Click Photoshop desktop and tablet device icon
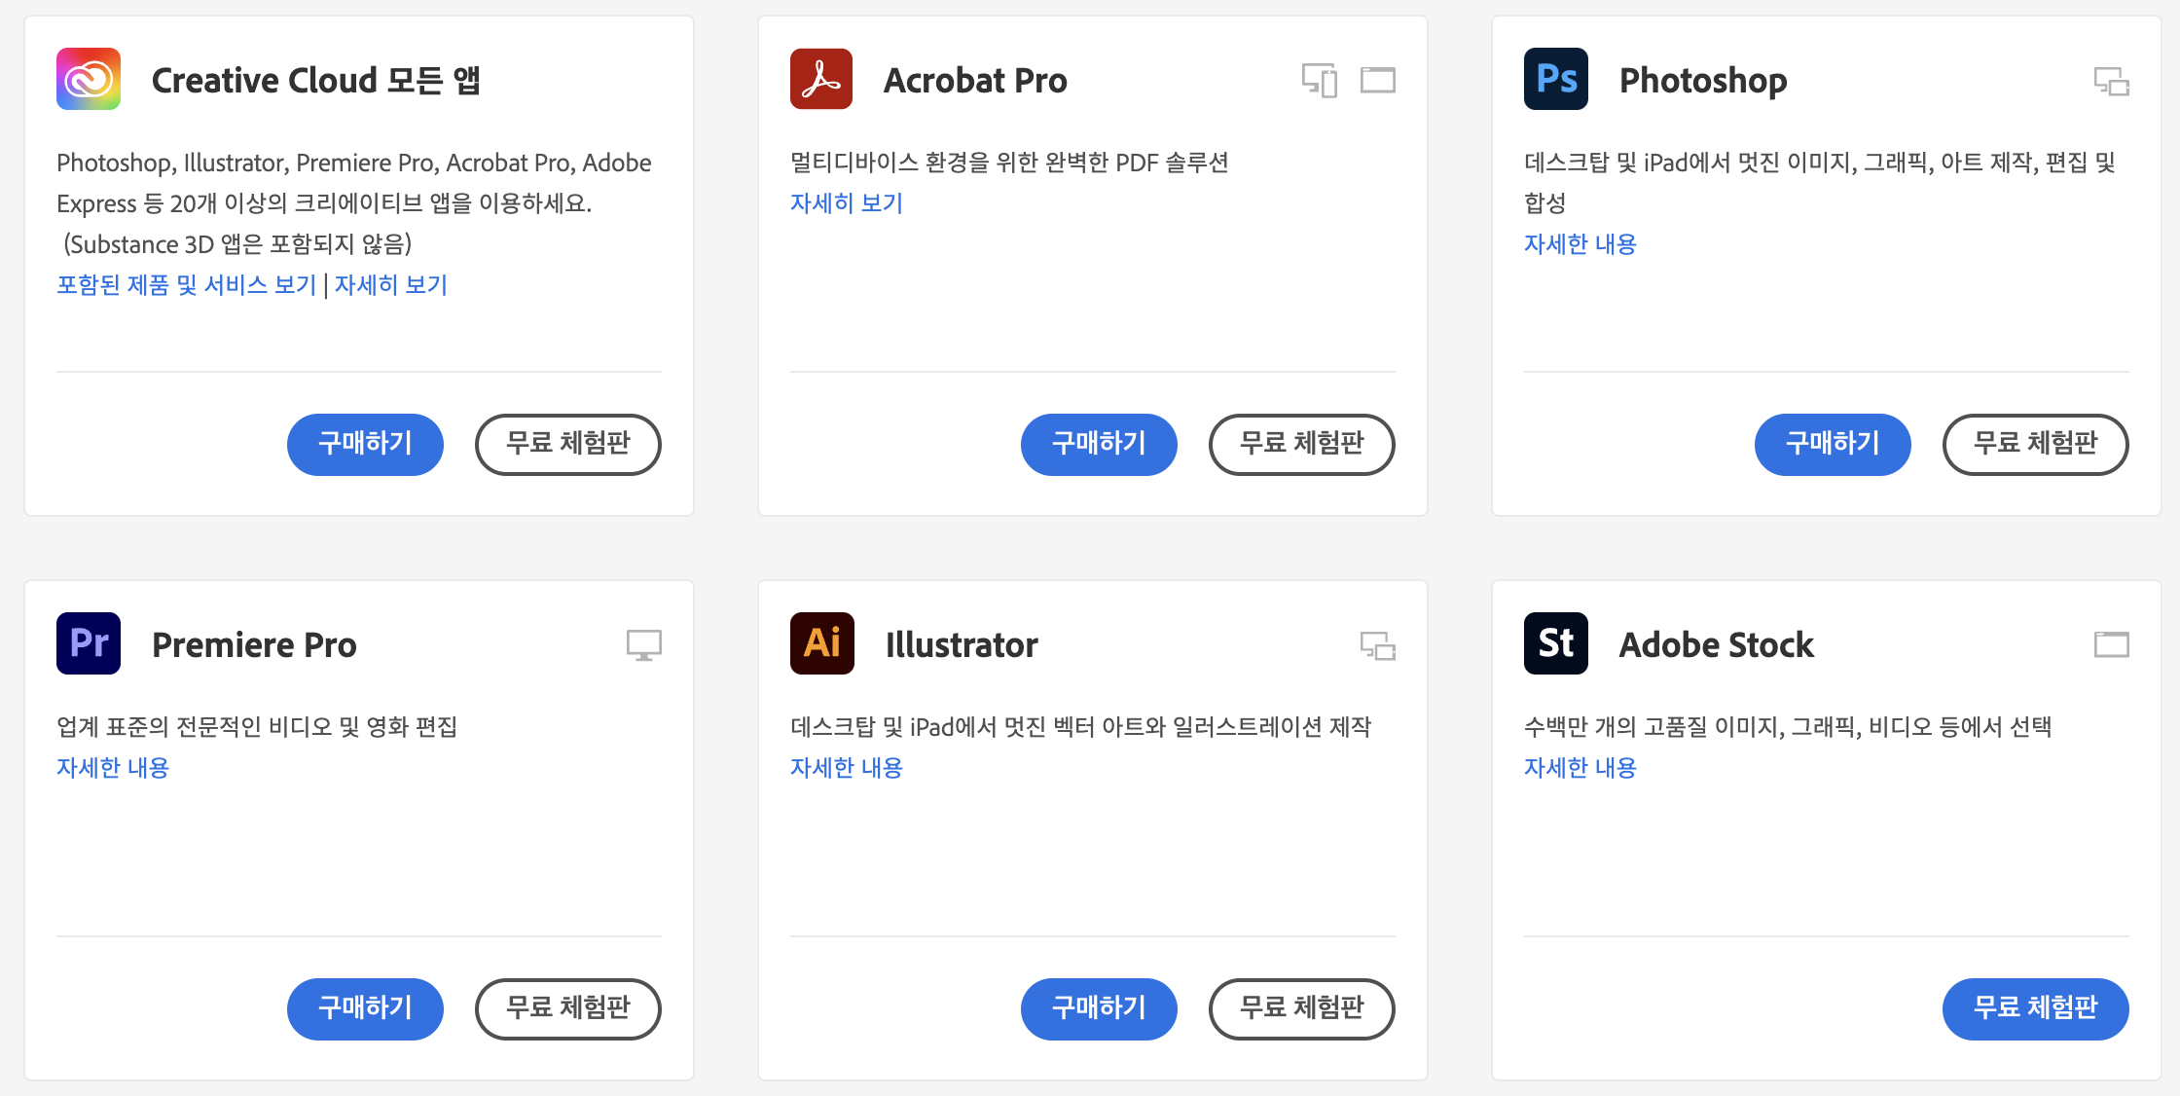The width and height of the screenshot is (2180, 1096). pos(2111,81)
